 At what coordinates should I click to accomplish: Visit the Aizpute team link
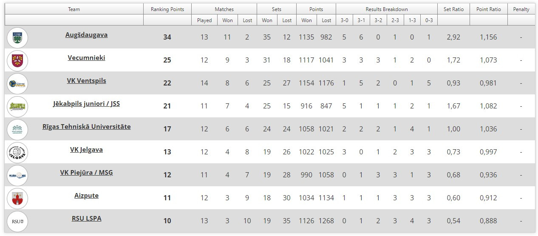[x=86, y=196]
